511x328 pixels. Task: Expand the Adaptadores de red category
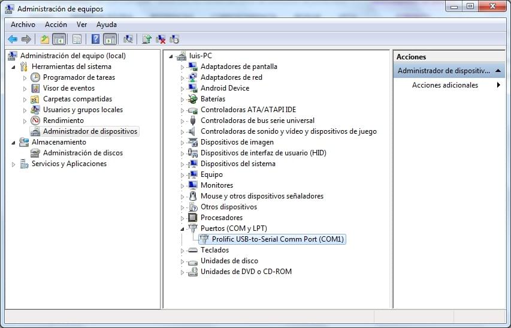coord(183,77)
